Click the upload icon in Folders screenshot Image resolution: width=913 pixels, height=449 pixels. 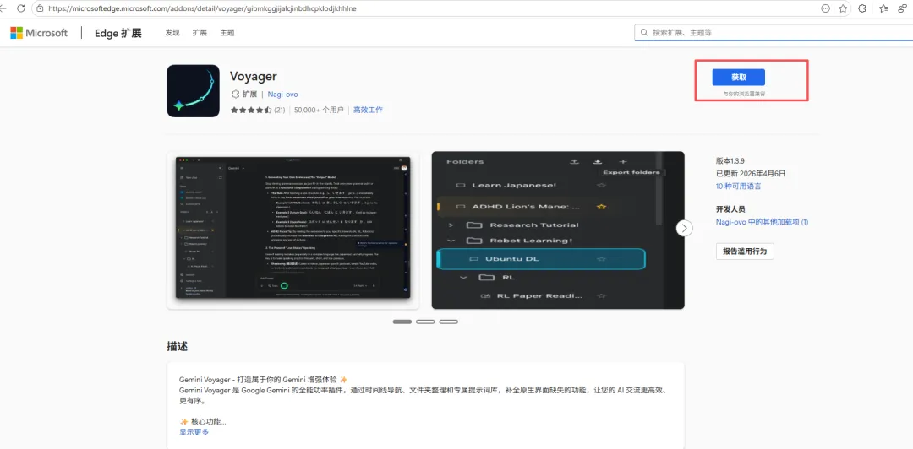(x=574, y=162)
